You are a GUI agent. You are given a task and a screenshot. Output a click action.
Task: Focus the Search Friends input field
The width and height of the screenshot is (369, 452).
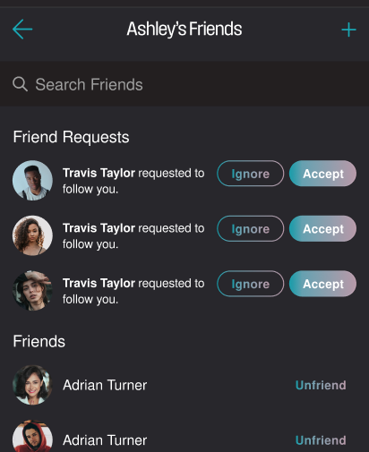tap(184, 84)
